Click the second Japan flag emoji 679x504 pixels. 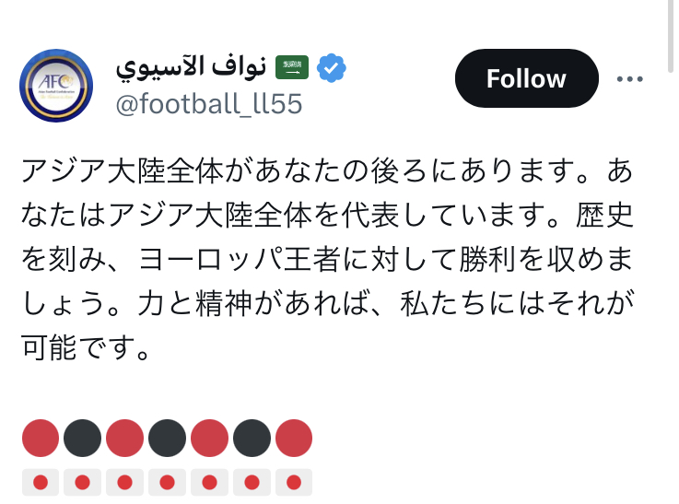pyautogui.click(x=82, y=482)
